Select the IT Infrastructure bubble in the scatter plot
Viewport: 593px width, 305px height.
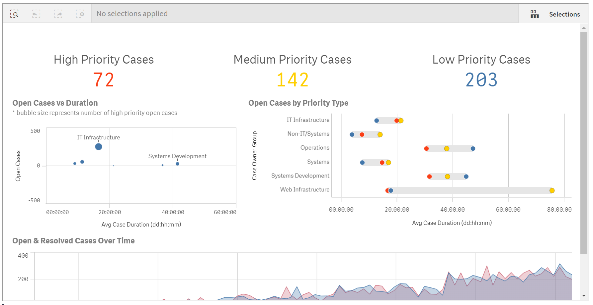(98, 146)
